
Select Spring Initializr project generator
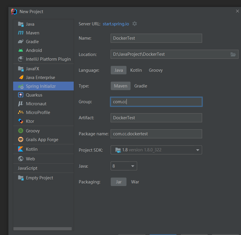(43, 86)
